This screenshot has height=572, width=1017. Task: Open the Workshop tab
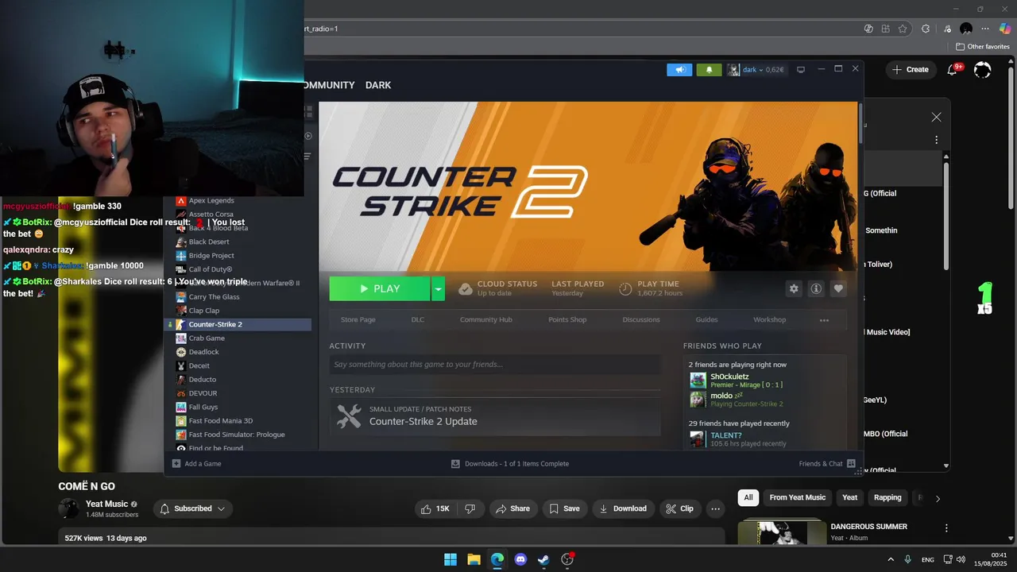tap(769, 319)
